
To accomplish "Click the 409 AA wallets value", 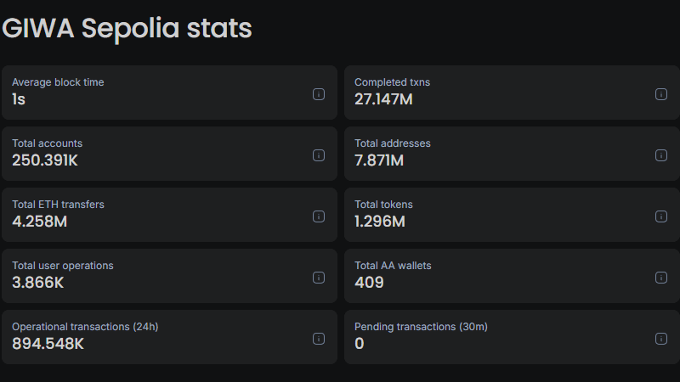I will click(x=369, y=283).
